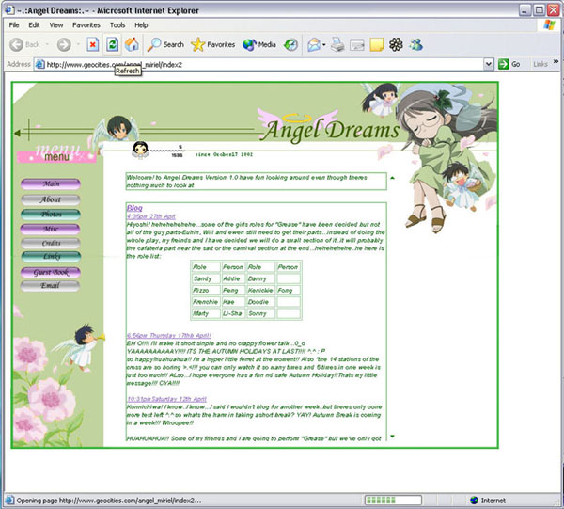Expand the Links toolbar chevron
Viewport: 564px width, 509px height.
tap(556, 61)
